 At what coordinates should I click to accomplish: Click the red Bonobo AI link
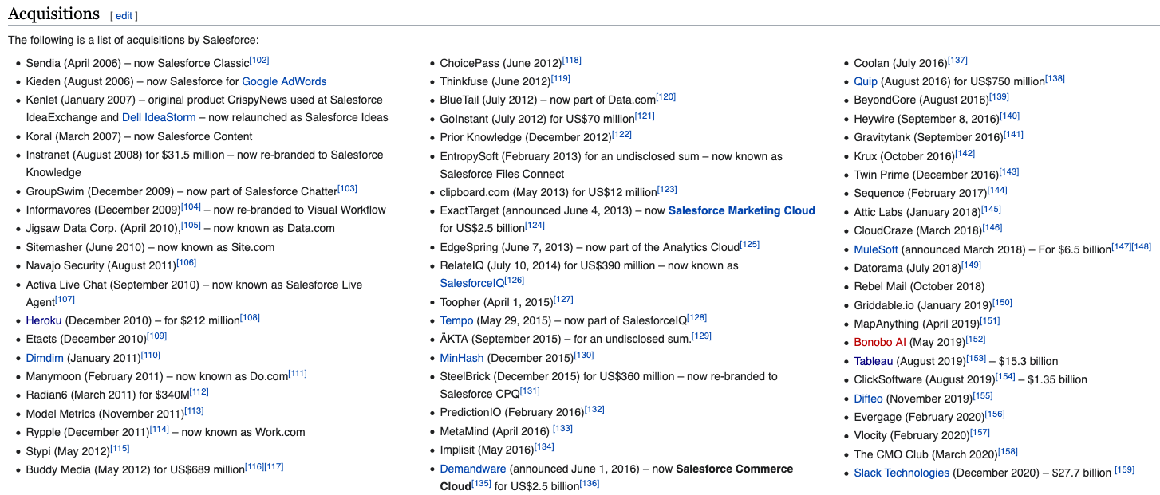[880, 342]
